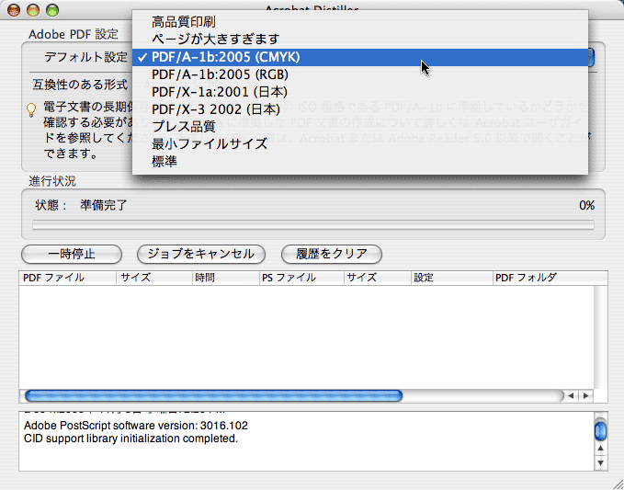Click the log pane's scroll-down arrow

pyautogui.click(x=600, y=464)
